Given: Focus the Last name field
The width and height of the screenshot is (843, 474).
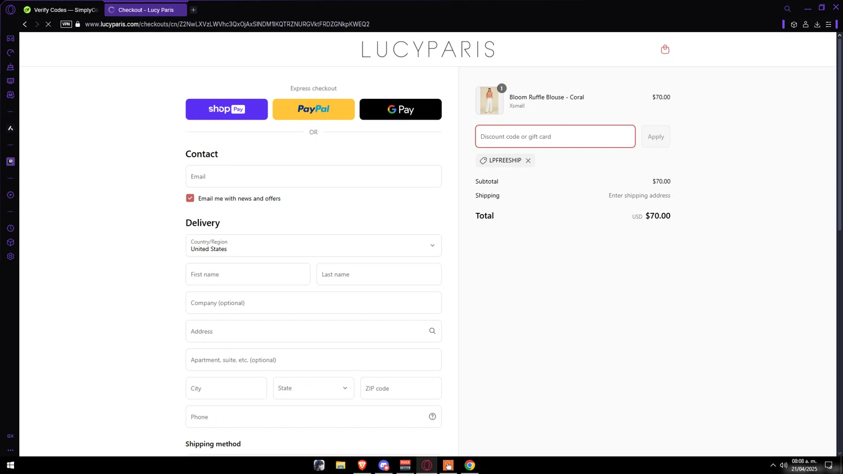Looking at the screenshot, I should (379, 274).
